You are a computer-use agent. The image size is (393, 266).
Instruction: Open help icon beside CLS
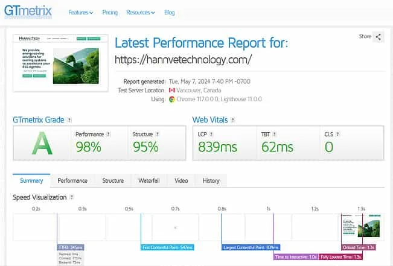337,135
